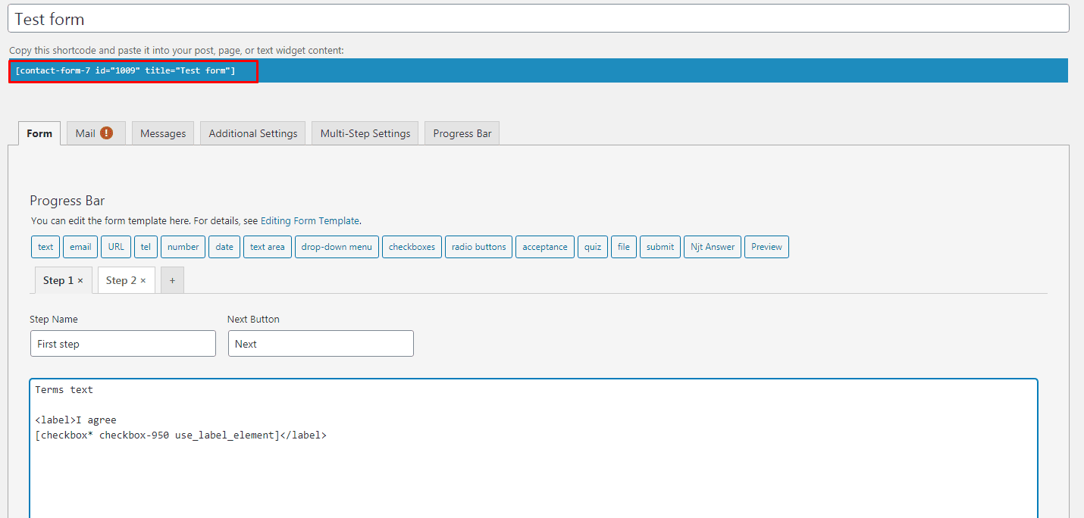Switch to the Progress Bar tab

click(462, 133)
